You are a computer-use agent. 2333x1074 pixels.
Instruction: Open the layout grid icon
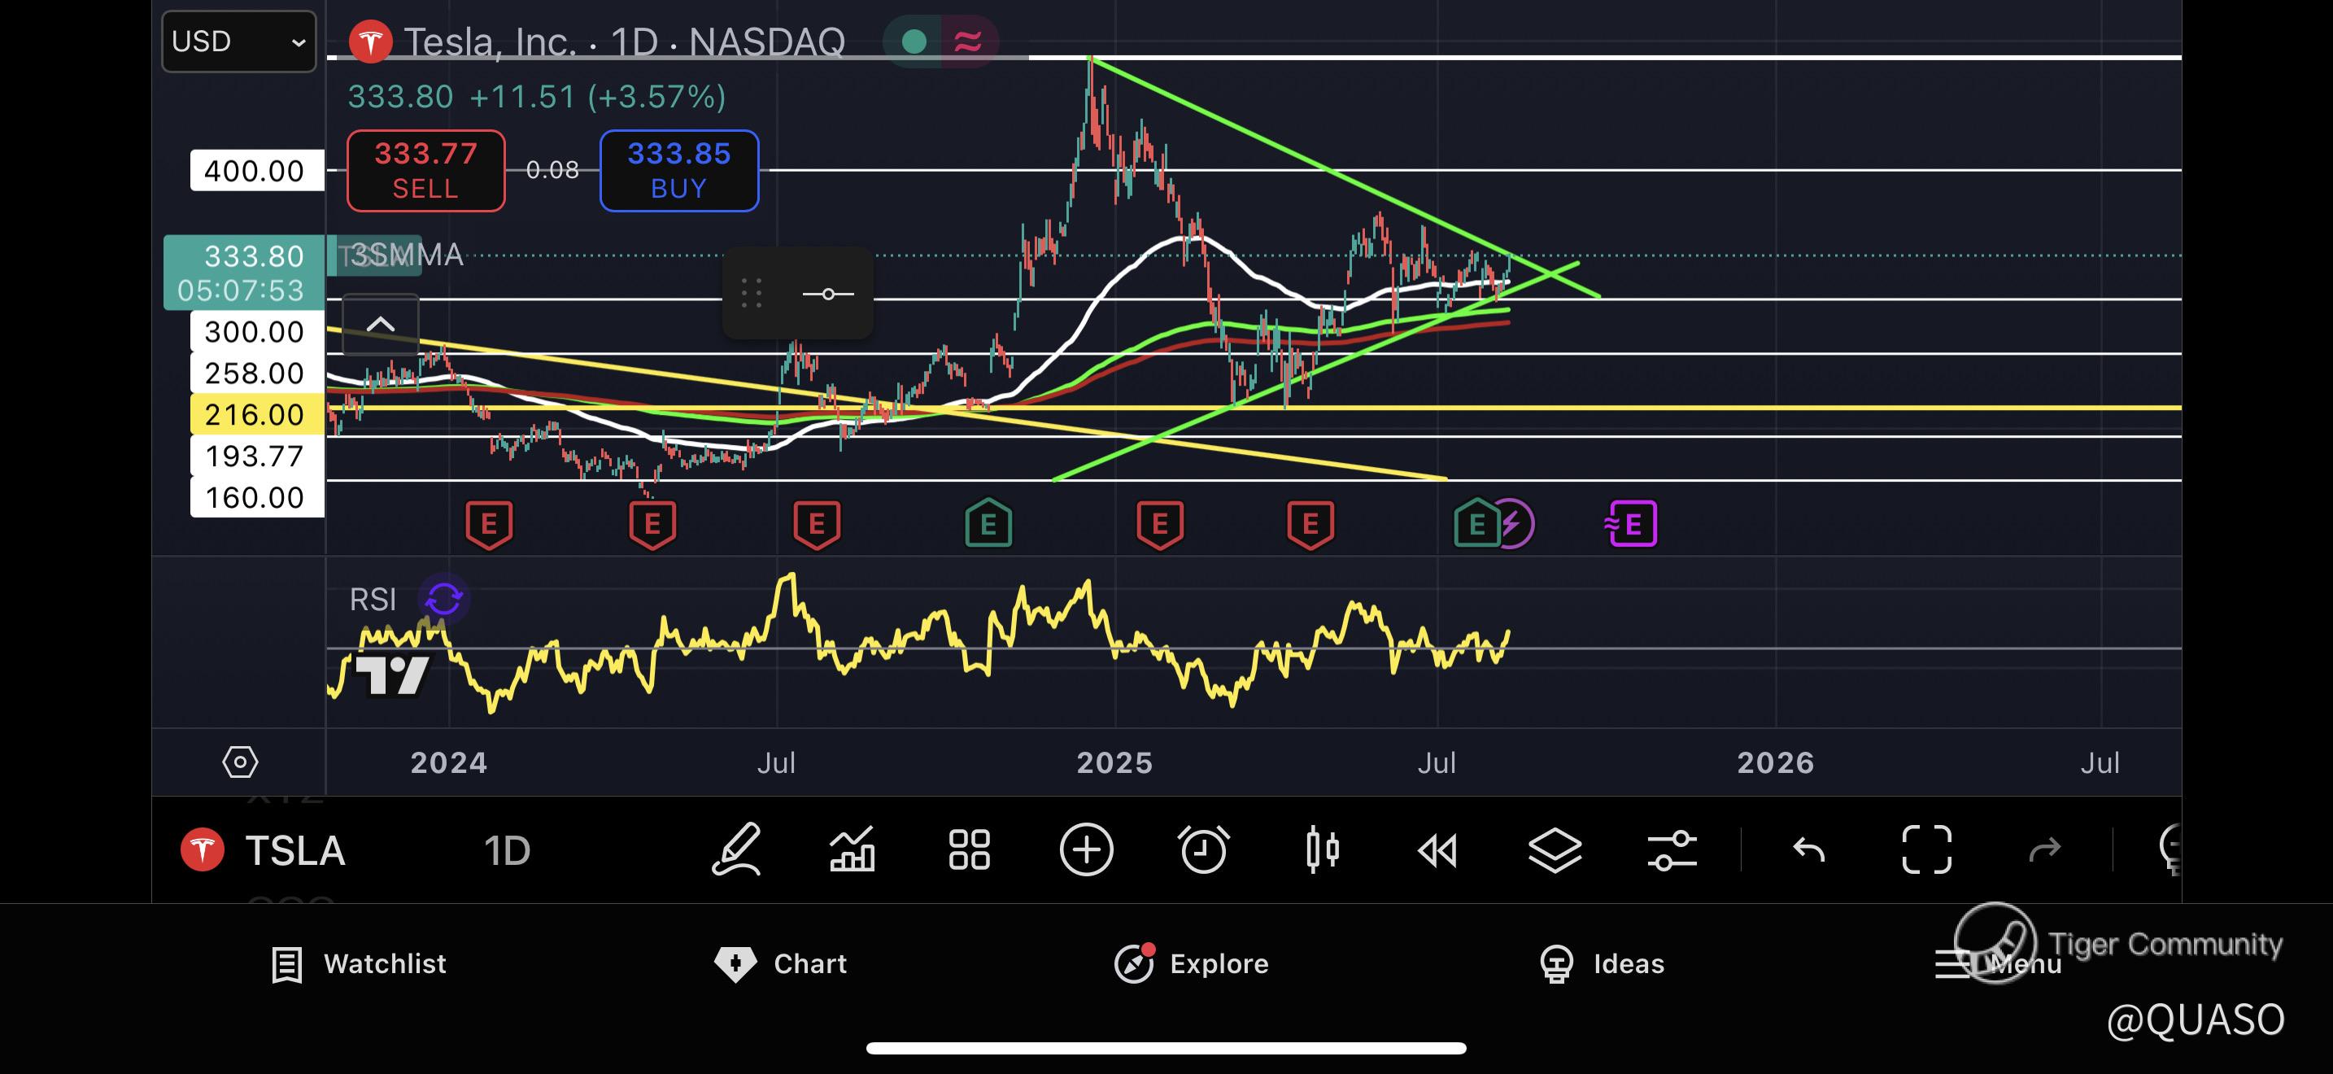click(969, 849)
